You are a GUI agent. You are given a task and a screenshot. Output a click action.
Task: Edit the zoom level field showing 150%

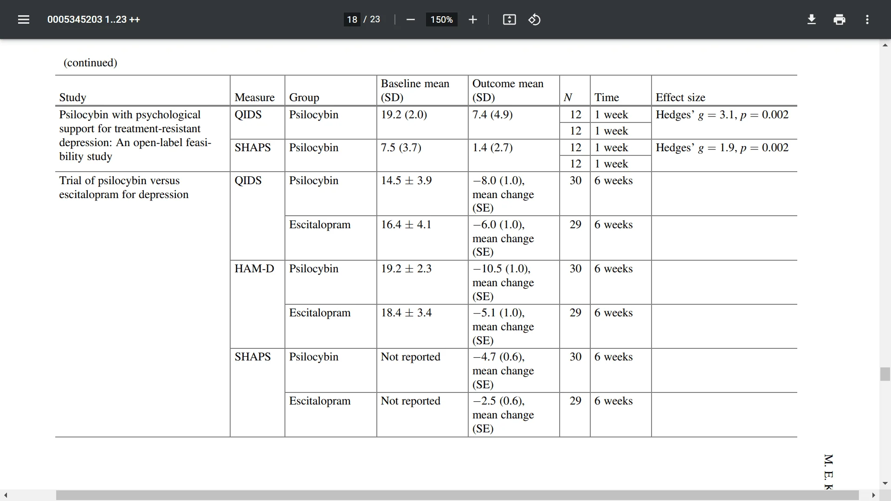pyautogui.click(x=441, y=19)
